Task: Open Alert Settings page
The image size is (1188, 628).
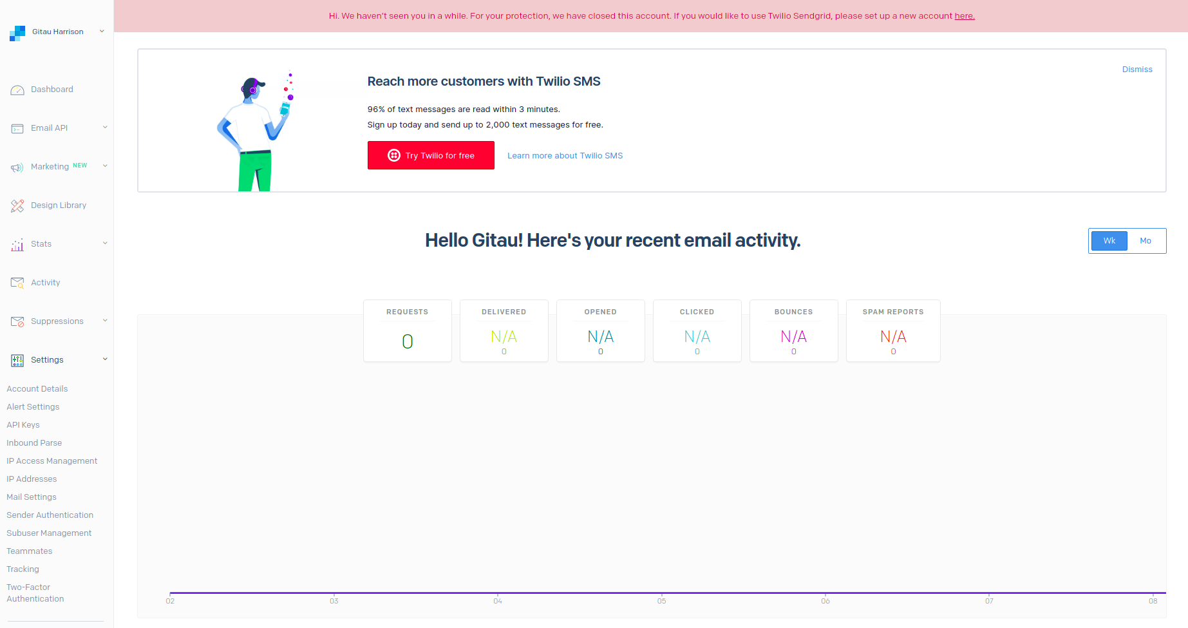Action: 33,407
